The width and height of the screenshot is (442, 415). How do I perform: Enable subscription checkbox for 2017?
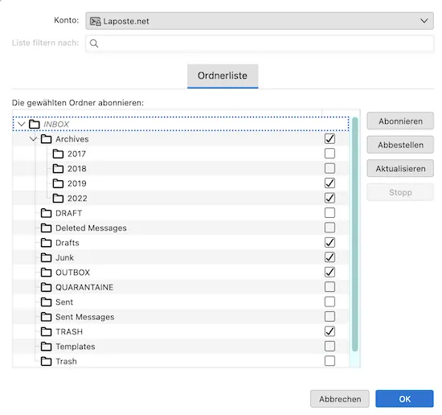[329, 154]
